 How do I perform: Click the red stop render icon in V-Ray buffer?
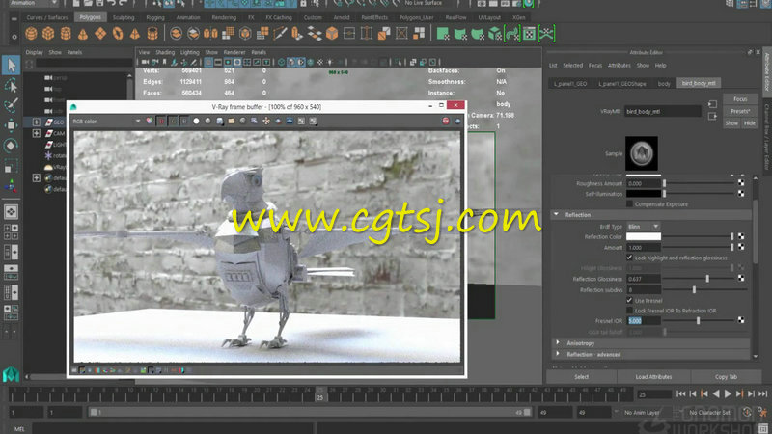446,122
